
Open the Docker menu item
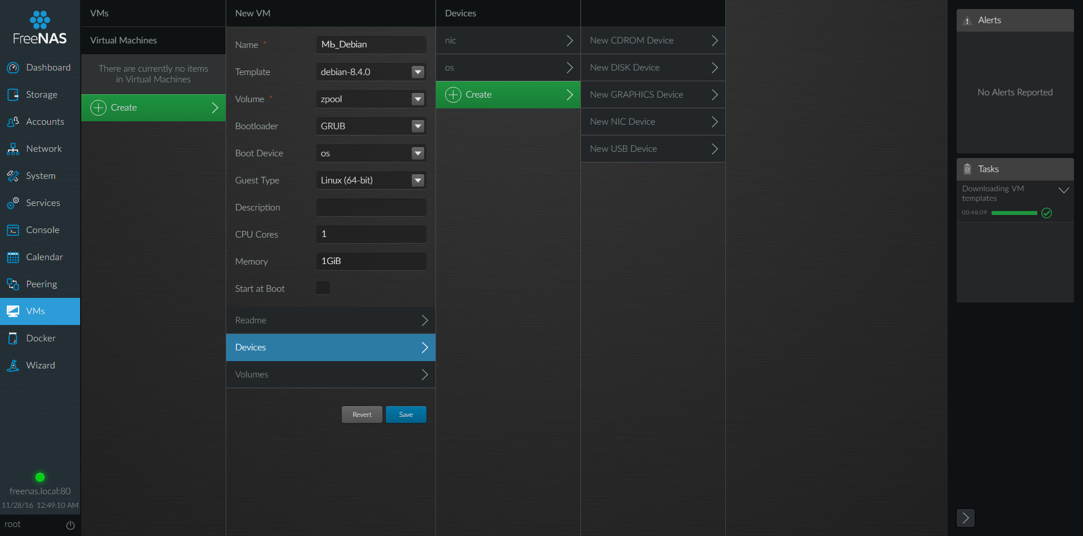click(x=40, y=339)
